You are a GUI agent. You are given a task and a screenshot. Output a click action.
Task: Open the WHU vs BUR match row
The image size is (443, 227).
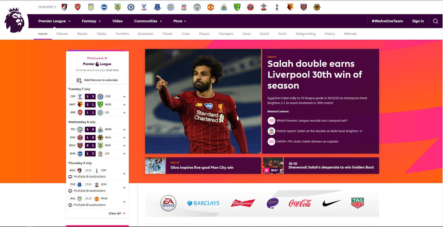tap(97, 146)
